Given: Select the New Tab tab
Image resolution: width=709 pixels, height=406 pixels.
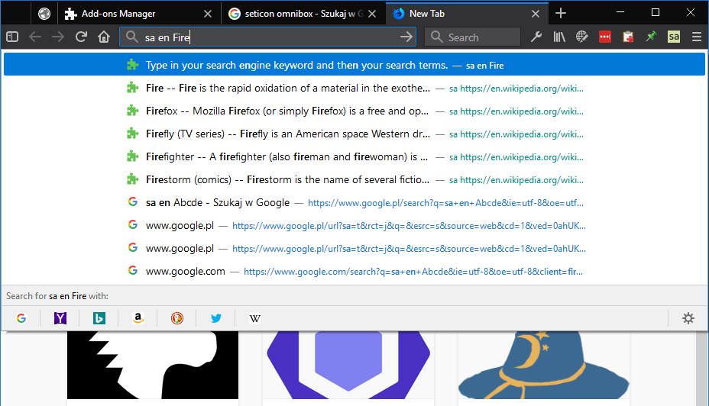Looking at the screenshot, I should click(x=467, y=14).
